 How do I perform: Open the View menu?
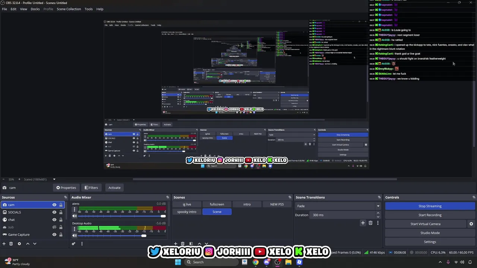point(23,9)
